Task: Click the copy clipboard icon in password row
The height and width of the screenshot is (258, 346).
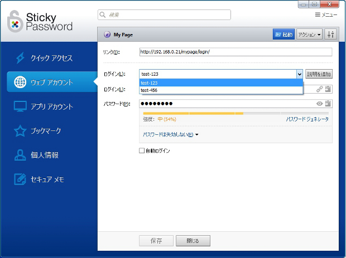Action: click(328, 103)
